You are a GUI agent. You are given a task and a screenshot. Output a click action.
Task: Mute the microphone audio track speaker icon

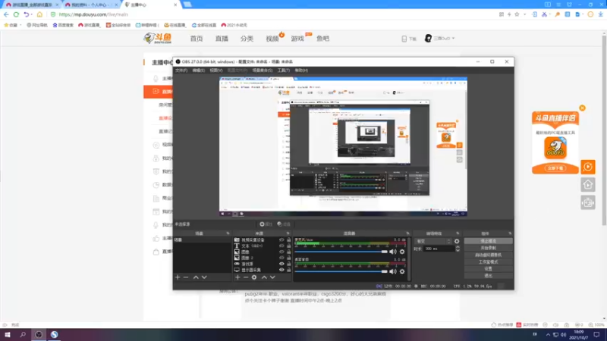(x=393, y=252)
